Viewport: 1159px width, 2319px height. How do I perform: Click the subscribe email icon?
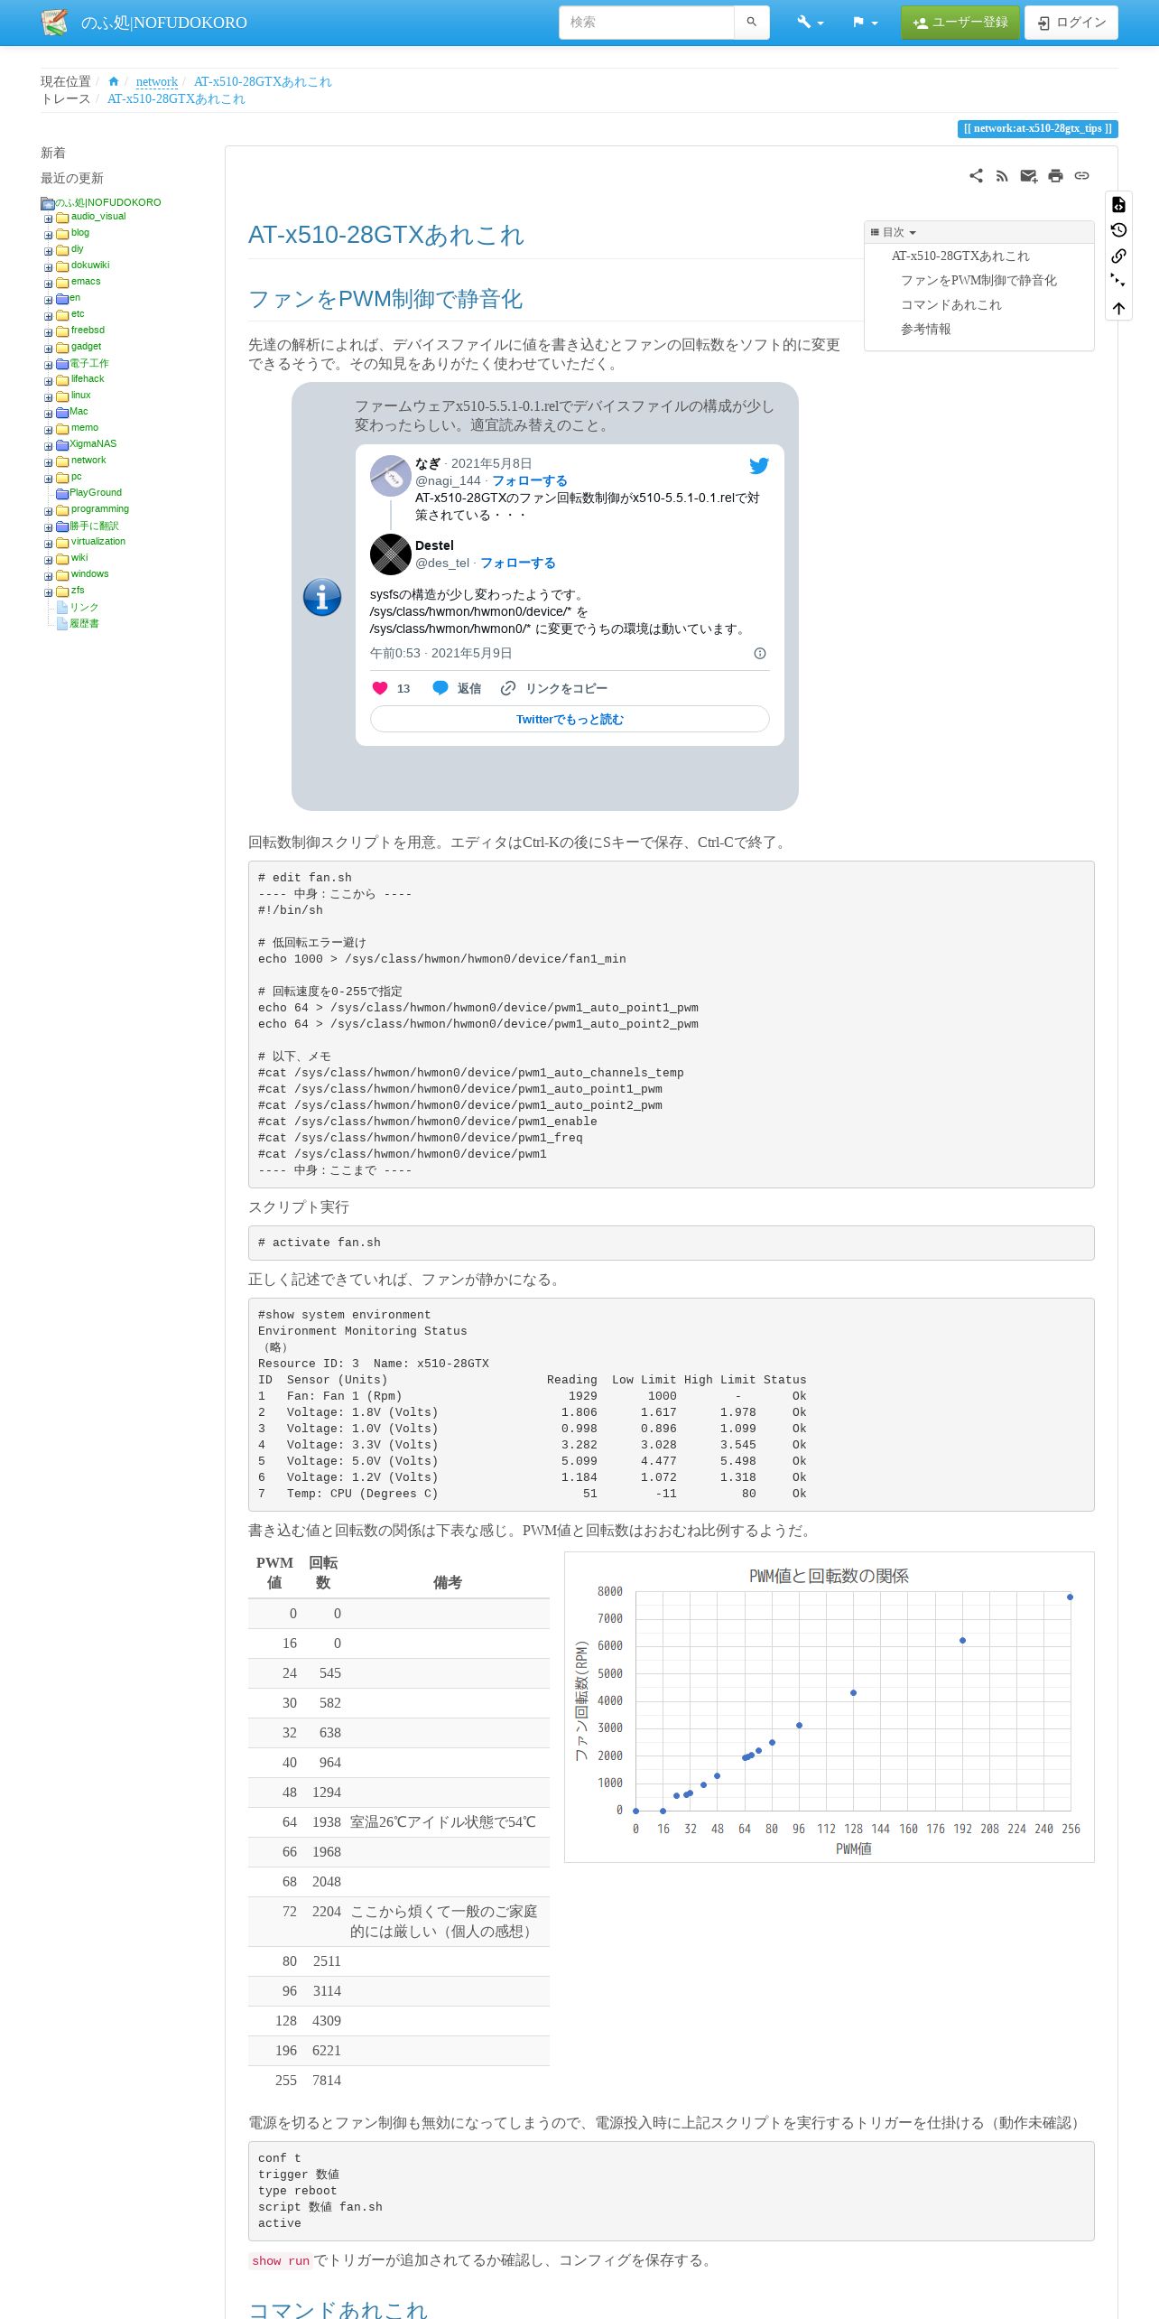pos(1028,176)
